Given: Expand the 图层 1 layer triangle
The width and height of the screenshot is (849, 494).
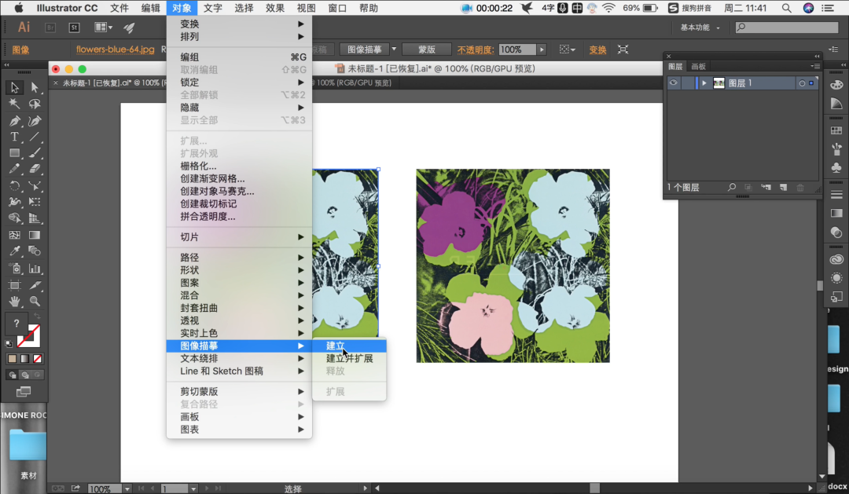Looking at the screenshot, I should pos(704,82).
